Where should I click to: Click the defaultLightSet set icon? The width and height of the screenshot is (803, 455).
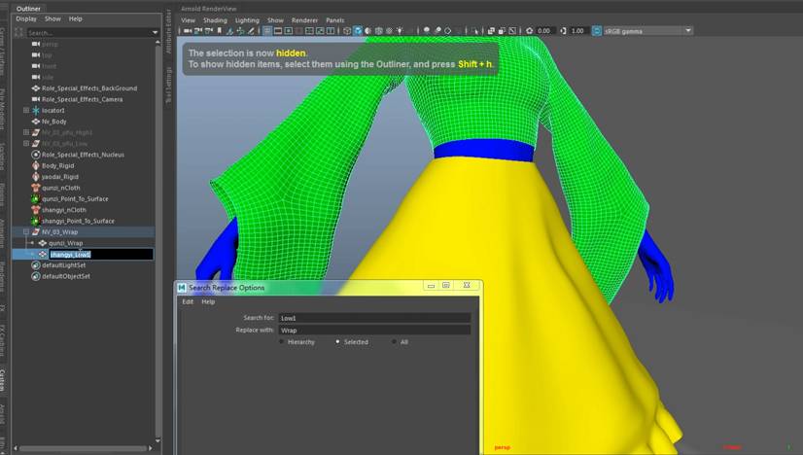click(36, 264)
